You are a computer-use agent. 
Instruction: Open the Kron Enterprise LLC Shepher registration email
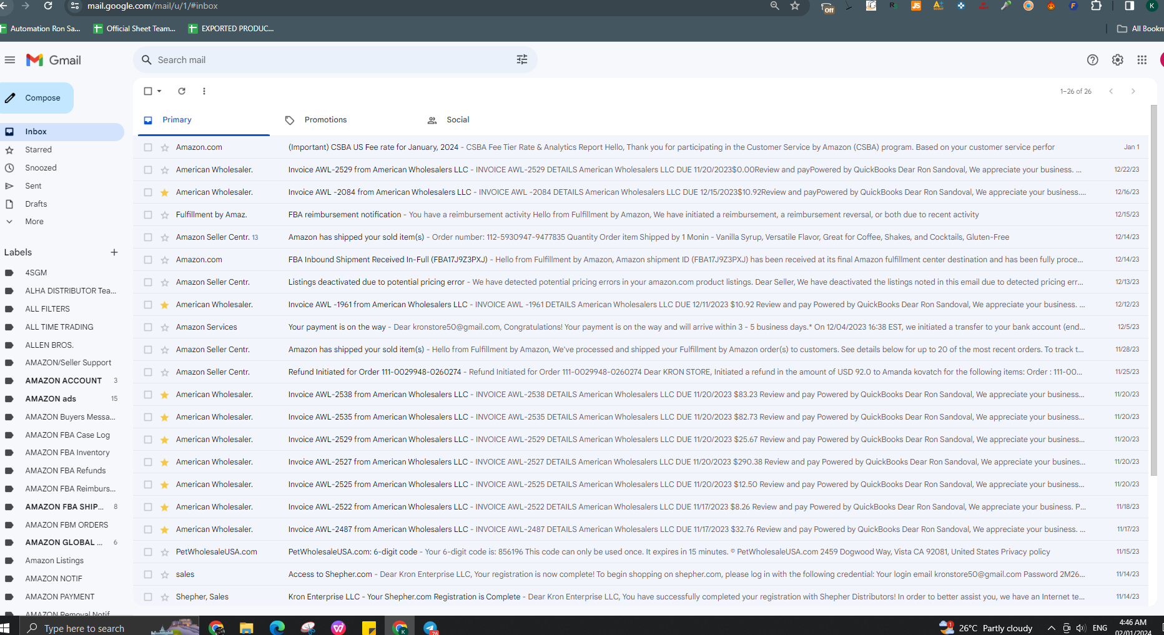(x=641, y=597)
